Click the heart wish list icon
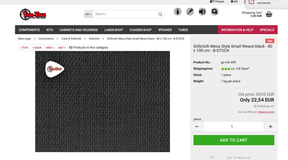 (x=212, y=157)
